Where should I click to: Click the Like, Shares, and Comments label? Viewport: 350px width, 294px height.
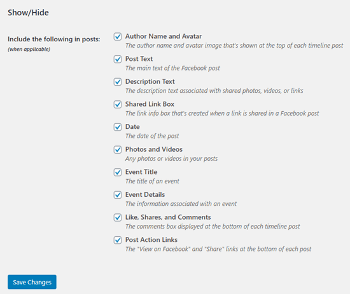(168, 217)
